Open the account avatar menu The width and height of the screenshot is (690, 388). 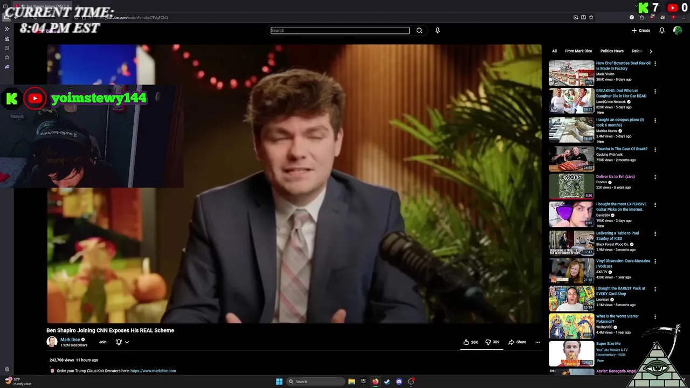(x=678, y=30)
